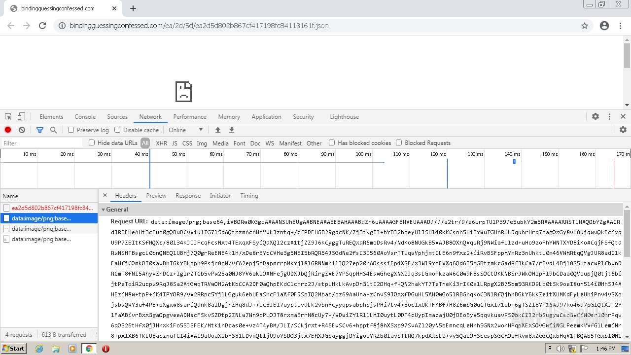Click the export HAR download icon
This screenshot has width=631, height=355.
pos(231,130)
